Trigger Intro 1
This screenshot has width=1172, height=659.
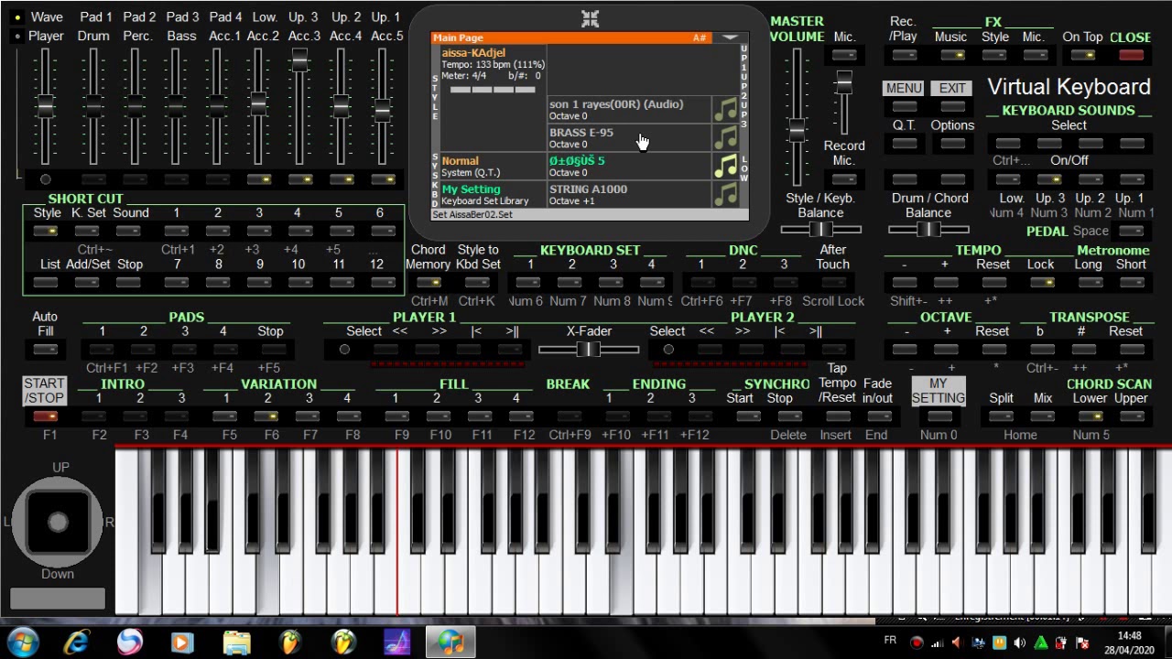coord(99,416)
